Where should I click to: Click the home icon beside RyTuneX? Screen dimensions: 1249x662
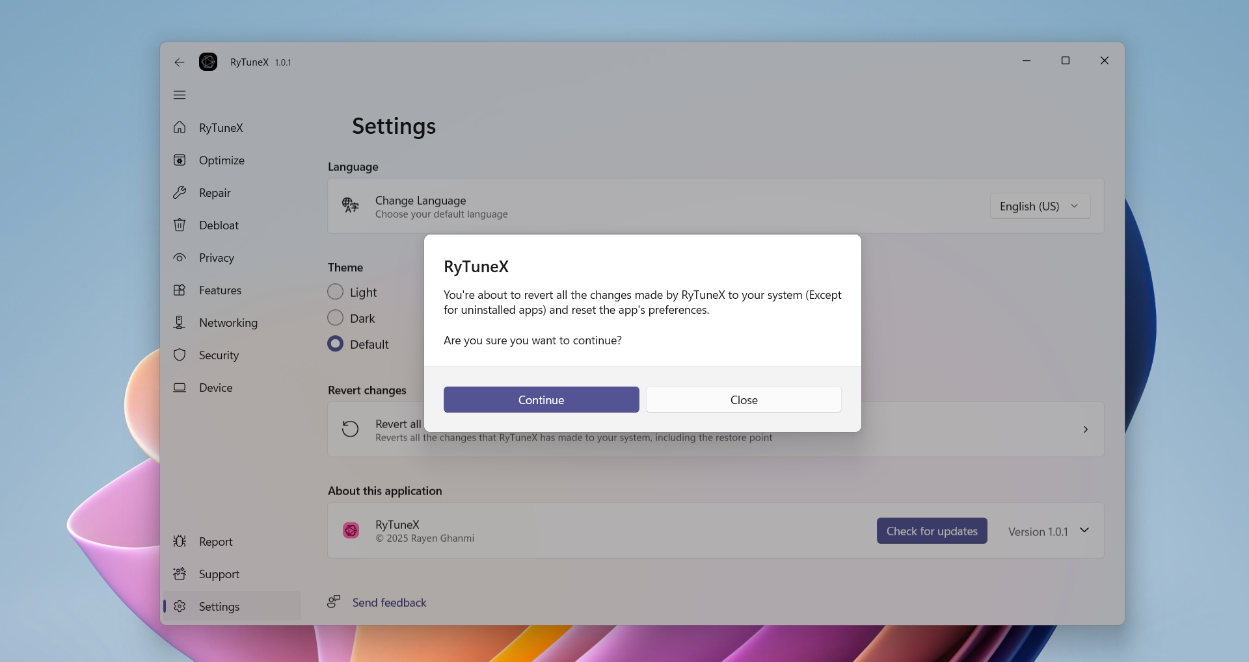pos(180,127)
